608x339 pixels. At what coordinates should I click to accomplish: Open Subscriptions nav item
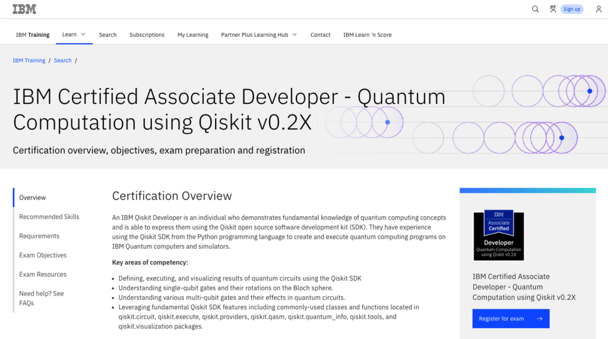pos(147,34)
